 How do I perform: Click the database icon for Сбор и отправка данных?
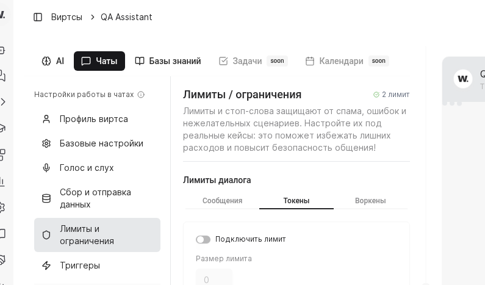pyautogui.click(x=46, y=198)
